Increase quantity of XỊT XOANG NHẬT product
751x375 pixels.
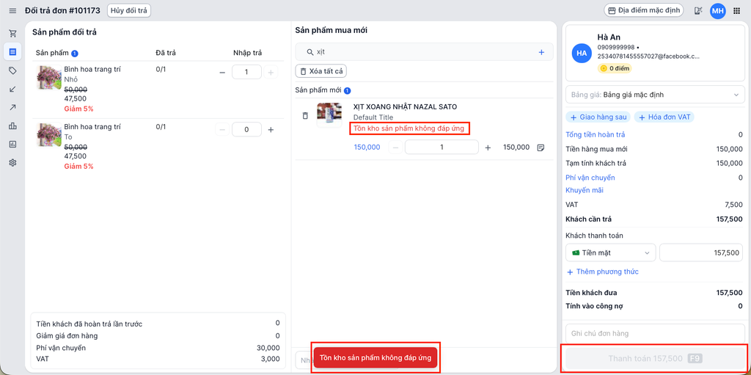click(488, 148)
